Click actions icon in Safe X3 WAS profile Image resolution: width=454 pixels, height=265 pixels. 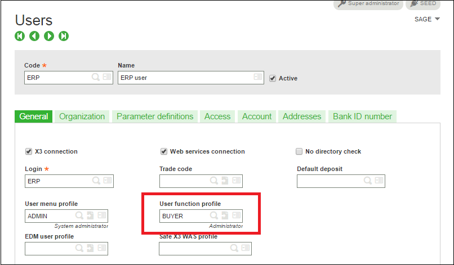pos(245,248)
